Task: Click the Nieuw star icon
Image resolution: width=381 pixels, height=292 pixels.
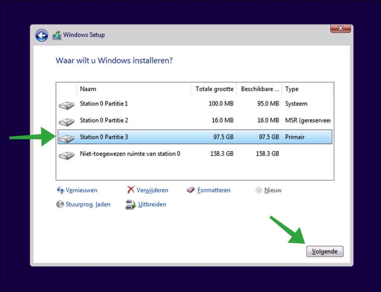Action: pos(259,190)
